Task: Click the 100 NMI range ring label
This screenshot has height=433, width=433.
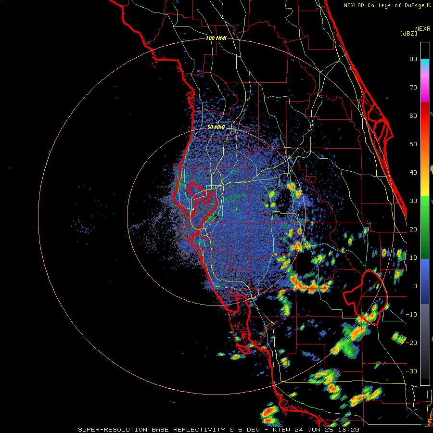Action: point(216,38)
